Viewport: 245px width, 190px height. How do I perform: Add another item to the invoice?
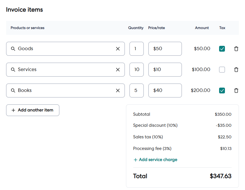pyautogui.click(x=33, y=110)
